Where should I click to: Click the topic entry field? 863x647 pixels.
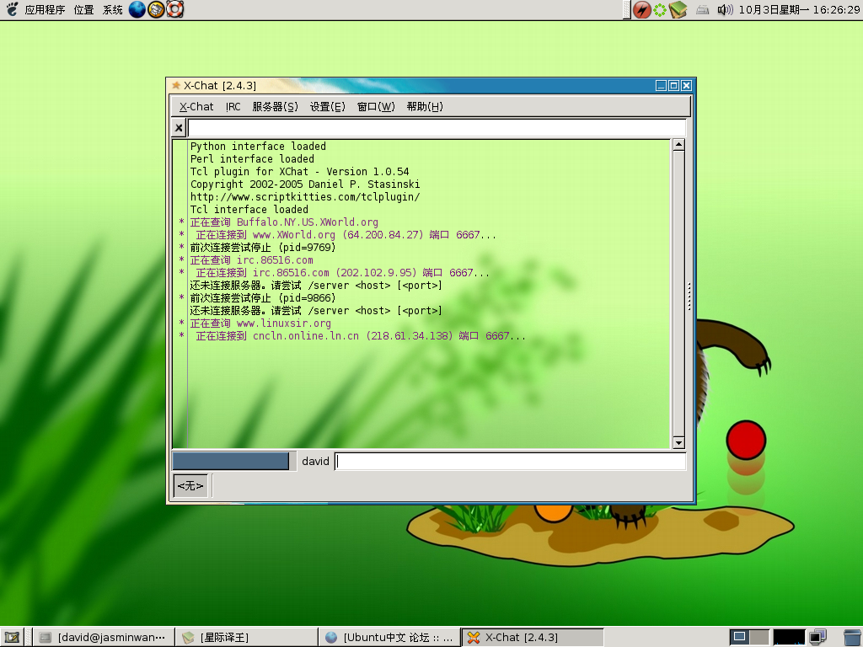pyautogui.click(x=437, y=128)
